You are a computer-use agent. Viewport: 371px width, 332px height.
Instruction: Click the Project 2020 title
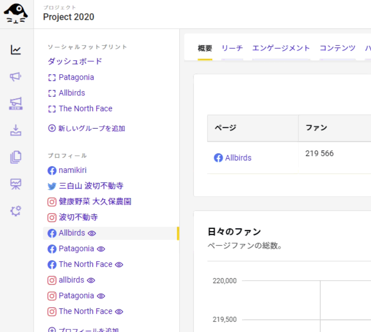68,17
